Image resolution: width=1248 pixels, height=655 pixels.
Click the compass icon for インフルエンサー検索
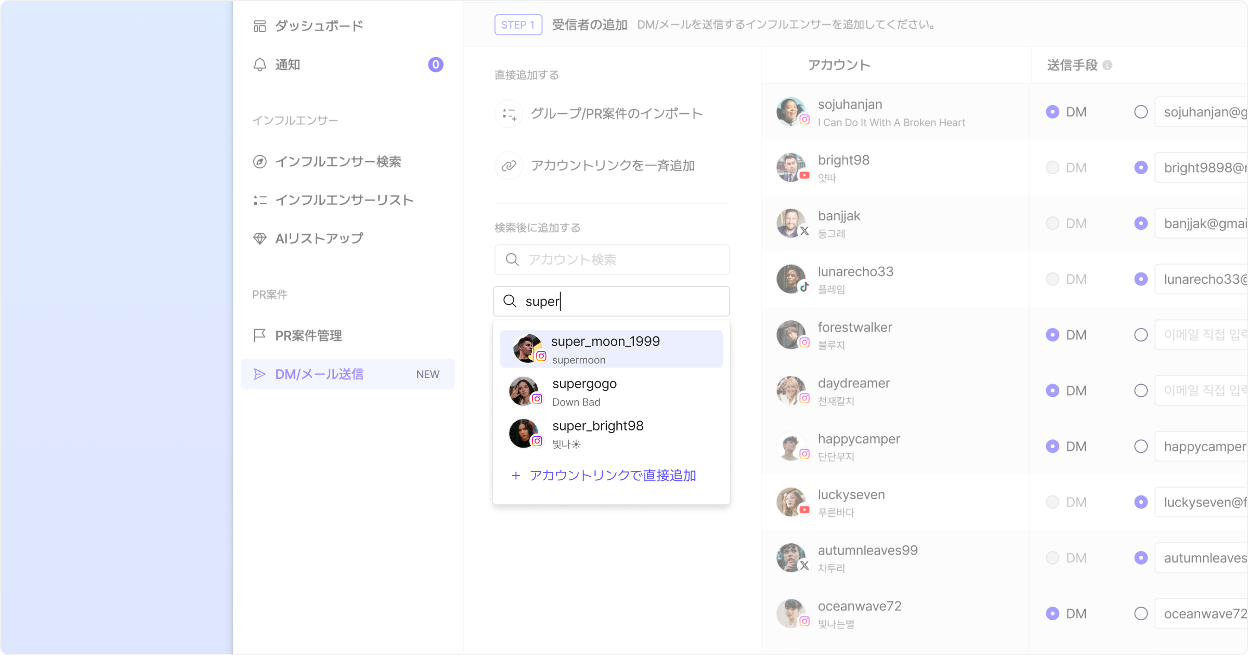(259, 162)
